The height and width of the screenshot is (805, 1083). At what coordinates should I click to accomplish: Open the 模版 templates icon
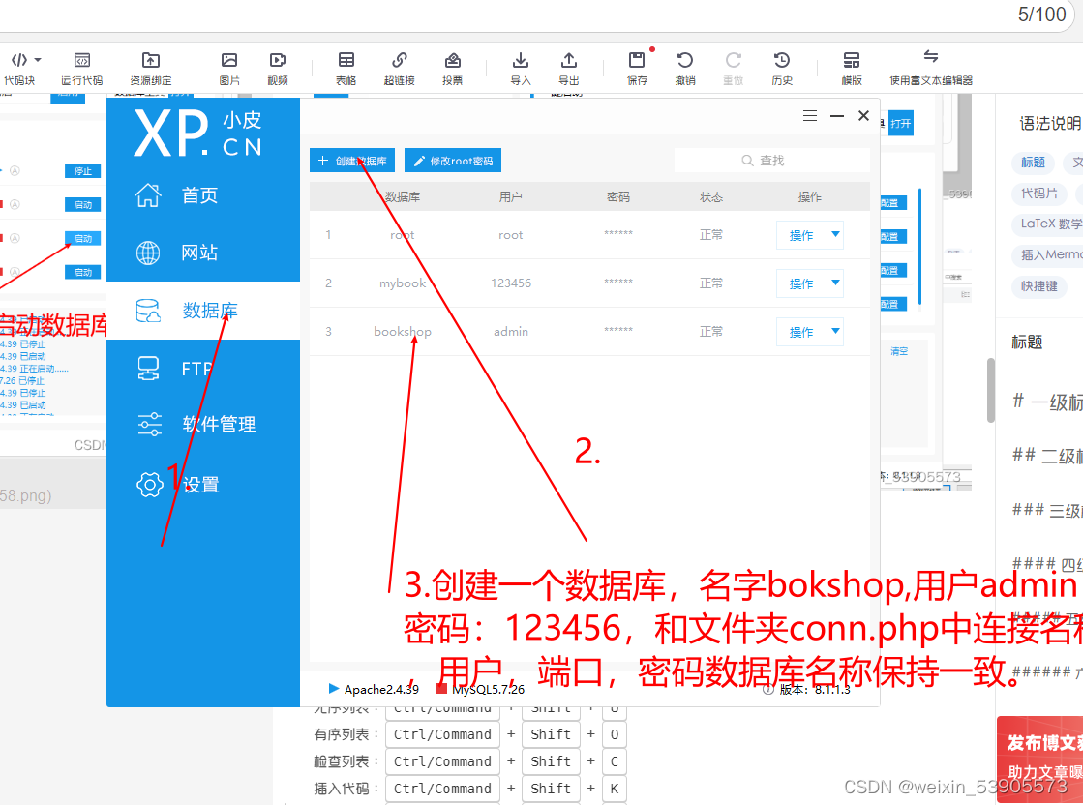click(x=852, y=69)
